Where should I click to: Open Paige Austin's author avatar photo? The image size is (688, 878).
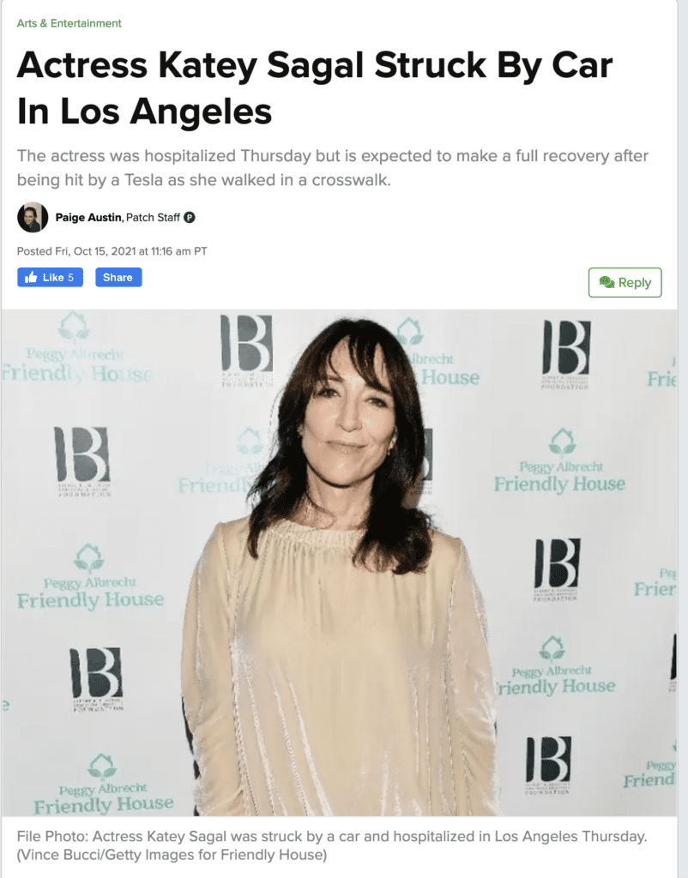pyautogui.click(x=33, y=217)
